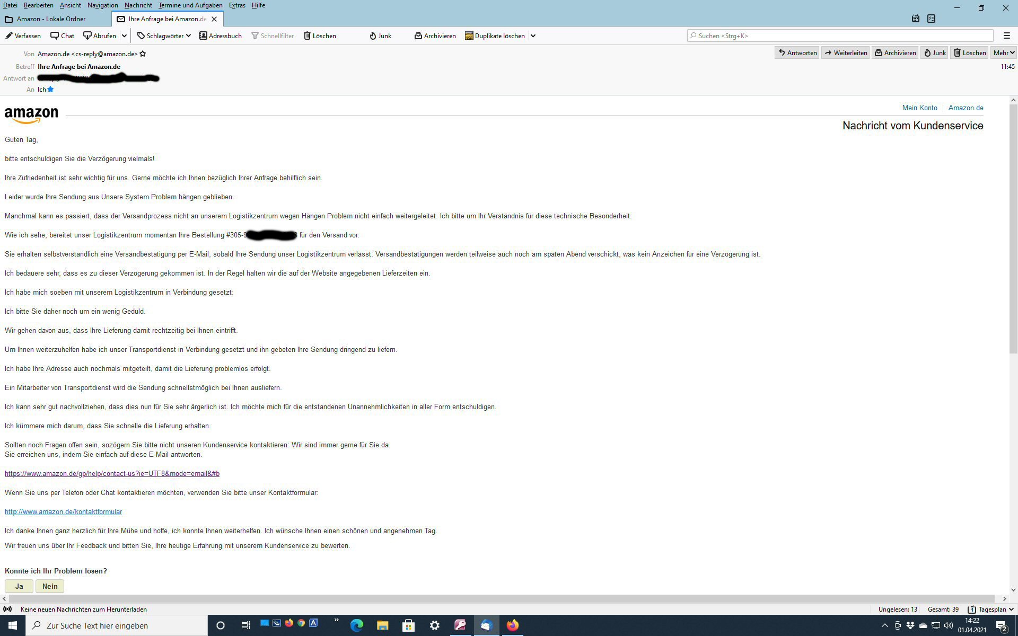Expand the Mehr dropdown

pyautogui.click(x=1003, y=52)
